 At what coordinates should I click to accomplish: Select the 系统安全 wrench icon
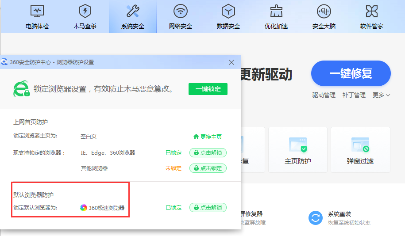[133, 11]
